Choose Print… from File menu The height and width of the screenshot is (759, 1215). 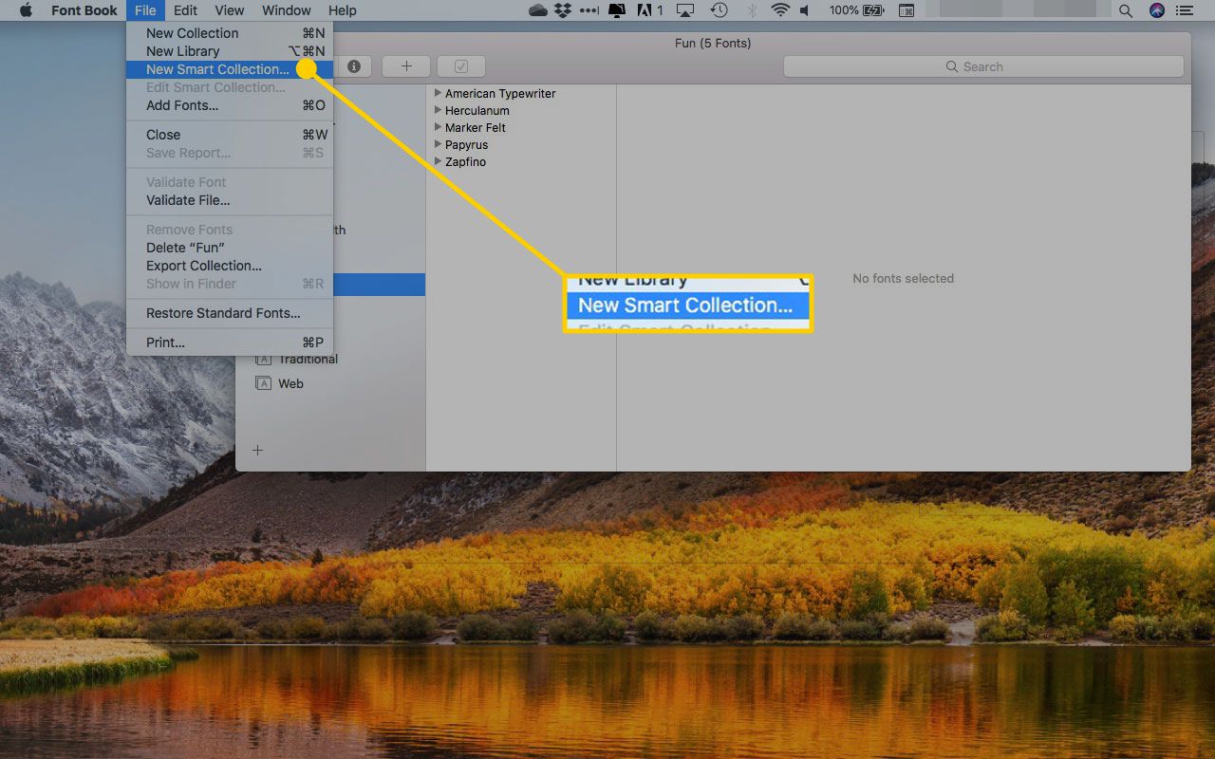(230, 342)
